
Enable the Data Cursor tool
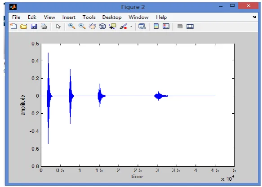[x=112, y=27]
